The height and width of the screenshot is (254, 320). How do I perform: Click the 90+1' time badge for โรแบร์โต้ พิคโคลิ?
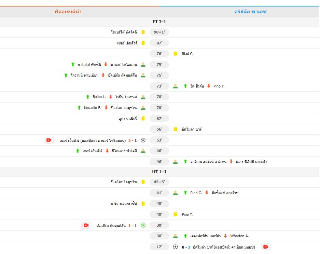159,32
